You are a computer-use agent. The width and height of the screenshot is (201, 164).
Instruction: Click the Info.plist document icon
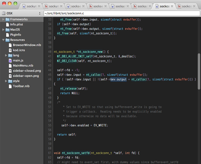8,25
